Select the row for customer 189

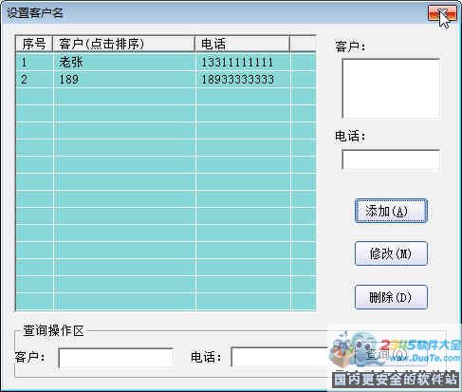pyautogui.click(x=166, y=79)
